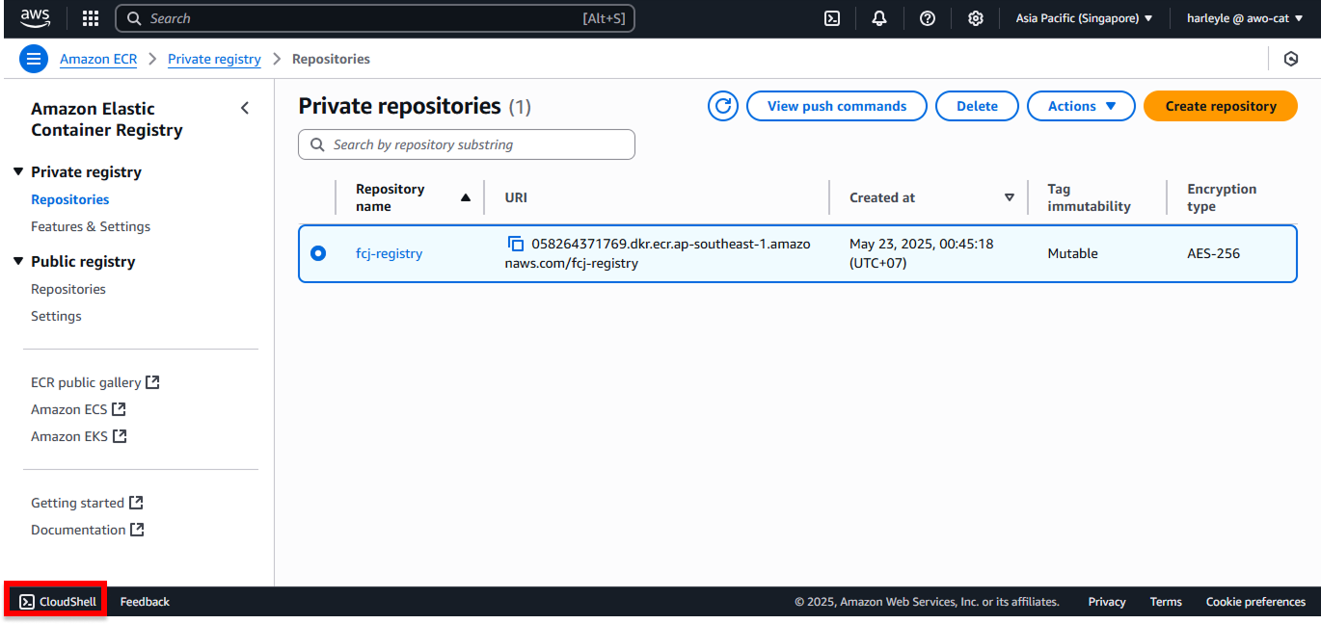1321x624 pixels.
Task: Click the Create repository button
Action: [1221, 106]
